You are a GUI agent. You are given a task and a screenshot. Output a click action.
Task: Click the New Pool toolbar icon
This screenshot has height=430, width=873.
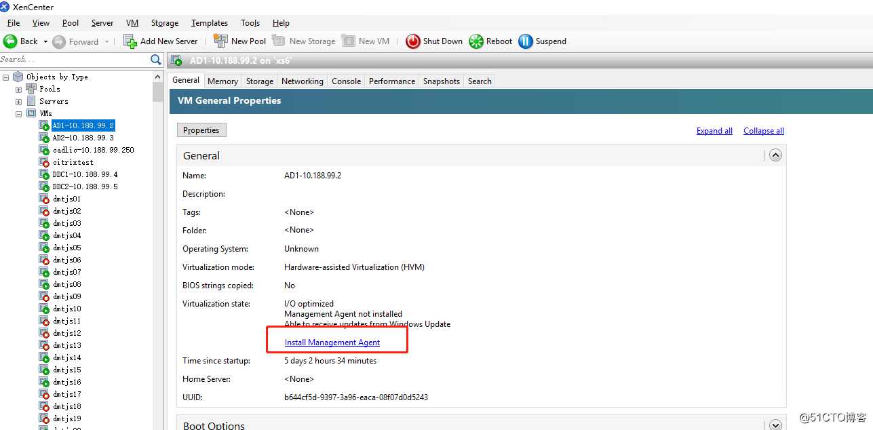[x=220, y=41]
